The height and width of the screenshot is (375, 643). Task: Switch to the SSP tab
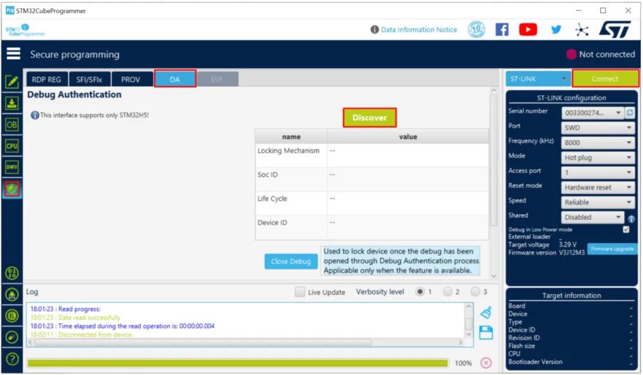pyautogui.click(x=217, y=79)
